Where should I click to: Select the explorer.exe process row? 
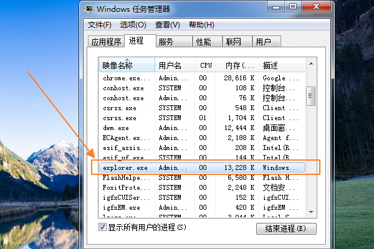pos(202,167)
